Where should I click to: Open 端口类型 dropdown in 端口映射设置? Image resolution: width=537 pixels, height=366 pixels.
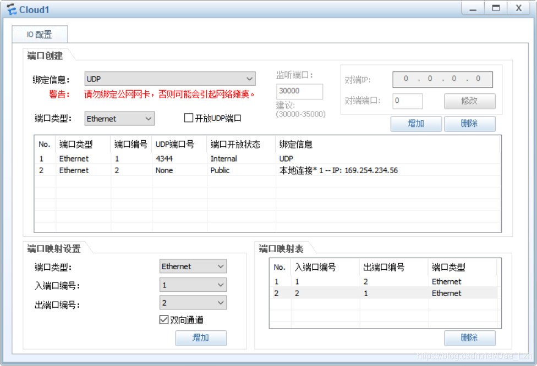pyautogui.click(x=193, y=266)
